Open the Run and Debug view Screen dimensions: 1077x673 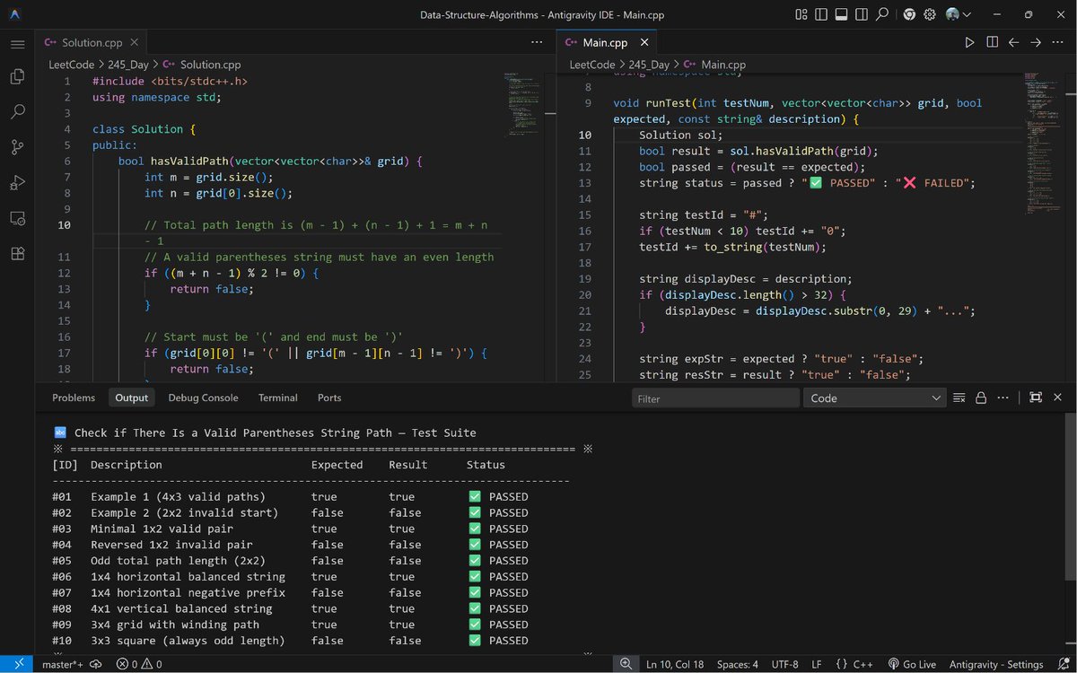pyautogui.click(x=17, y=183)
